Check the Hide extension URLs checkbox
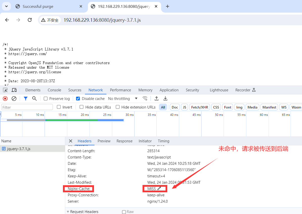The image size is (302, 214). (x=118, y=107)
